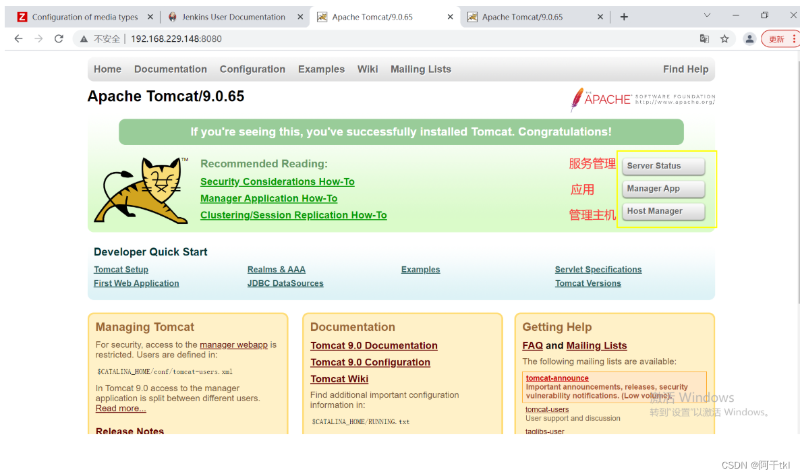Open Manager Application How-To link

tap(269, 198)
